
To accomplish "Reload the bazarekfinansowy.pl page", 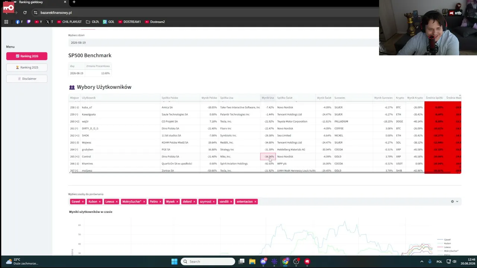I will pyautogui.click(x=25, y=13).
